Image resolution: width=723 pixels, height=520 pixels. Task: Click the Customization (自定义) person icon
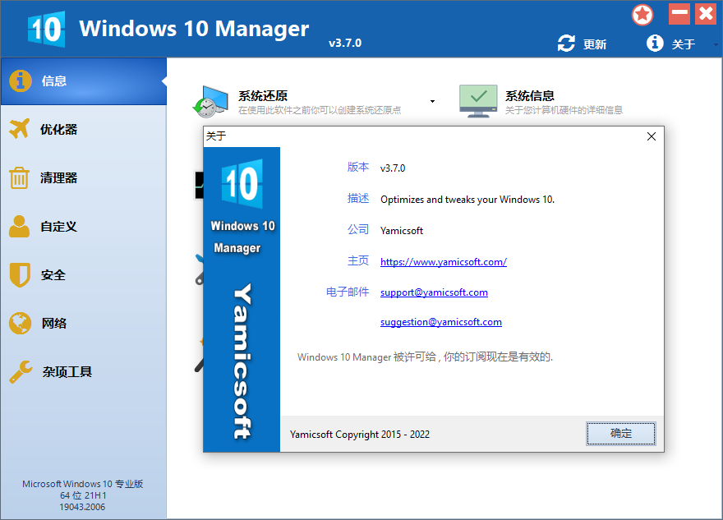(20, 226)
